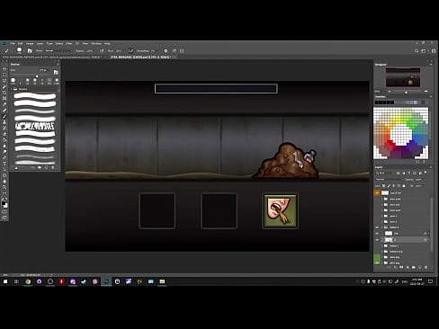Open the Filter menu

69,44
